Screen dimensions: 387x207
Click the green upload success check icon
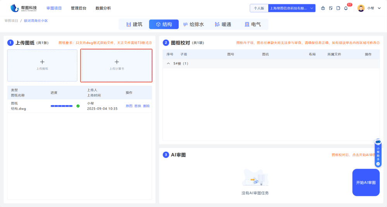tap(78, 106)
